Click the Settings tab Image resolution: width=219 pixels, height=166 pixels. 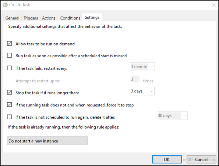click(x=92, y=17)
